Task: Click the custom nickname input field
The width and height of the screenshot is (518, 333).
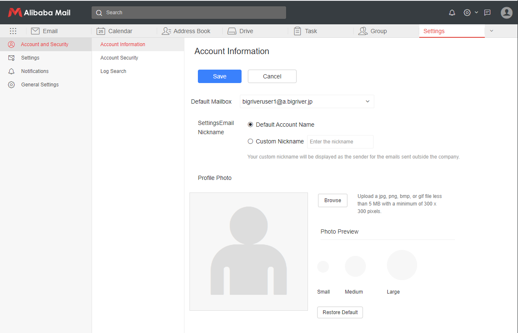Action: [340, 142]
